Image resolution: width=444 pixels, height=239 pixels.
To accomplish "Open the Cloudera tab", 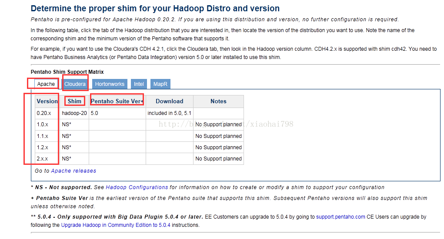I will (x=75, y=84).
